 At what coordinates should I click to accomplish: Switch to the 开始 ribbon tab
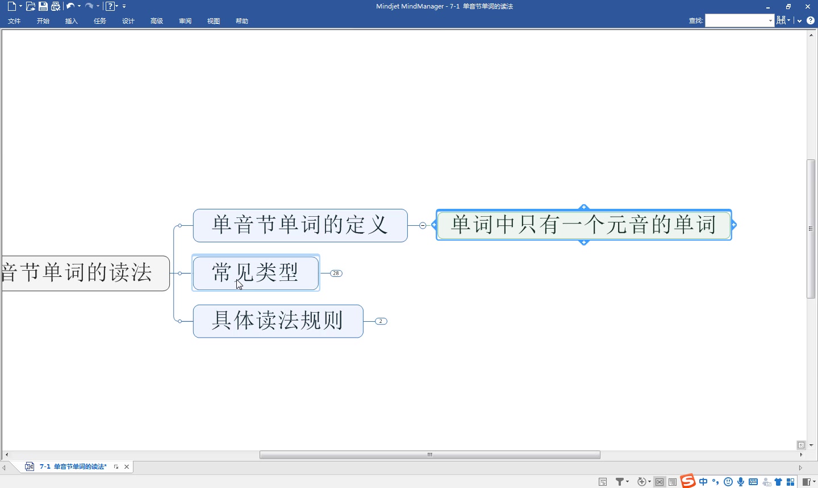coord(43,21)
